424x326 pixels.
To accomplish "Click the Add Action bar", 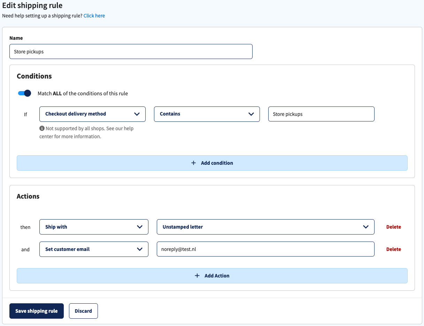I will click(x=212, y=275).
